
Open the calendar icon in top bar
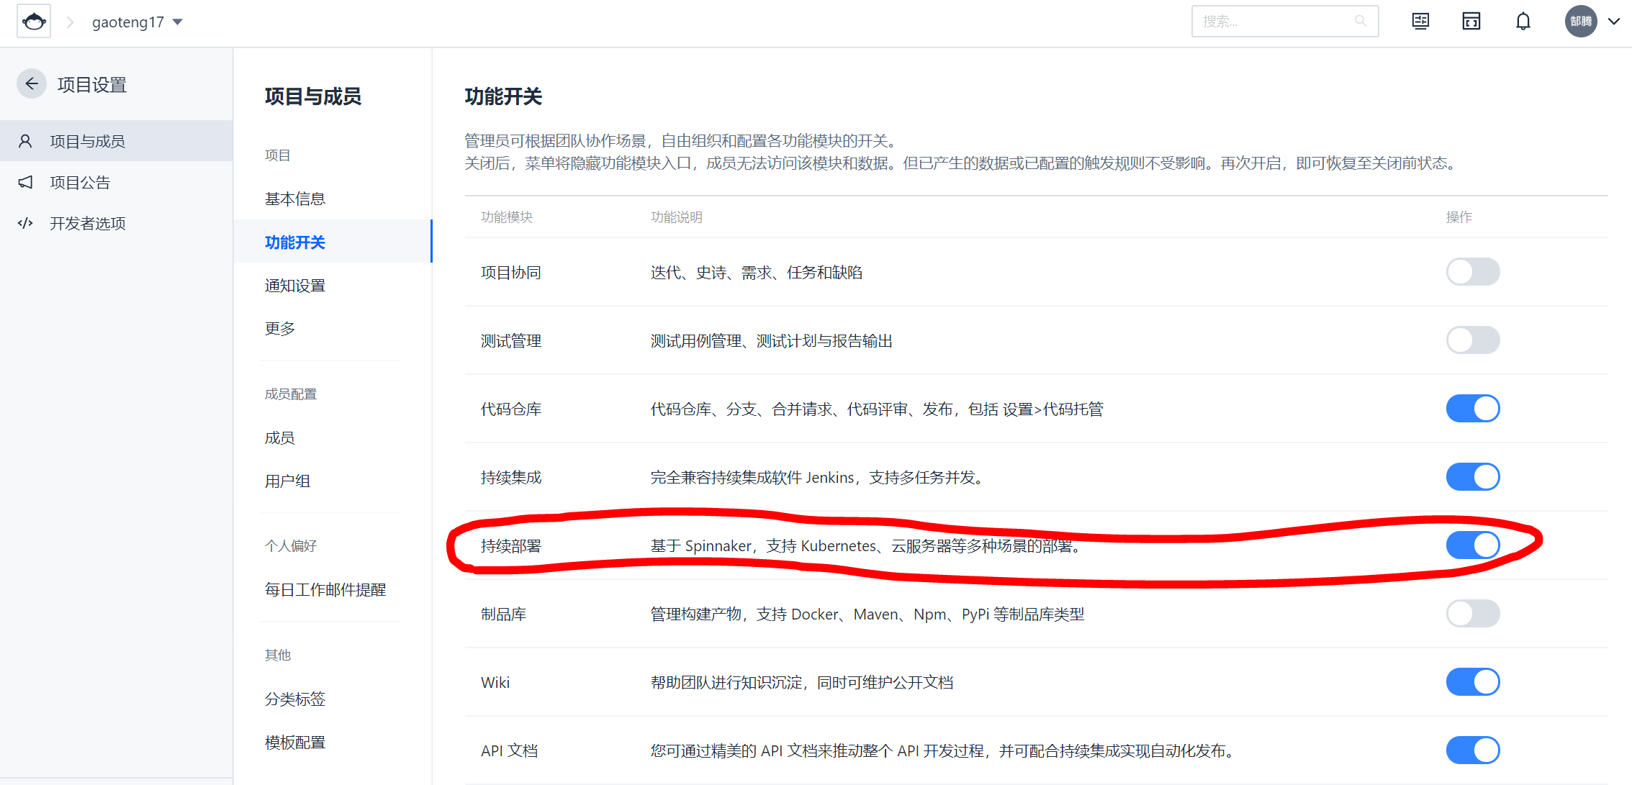1471,22
